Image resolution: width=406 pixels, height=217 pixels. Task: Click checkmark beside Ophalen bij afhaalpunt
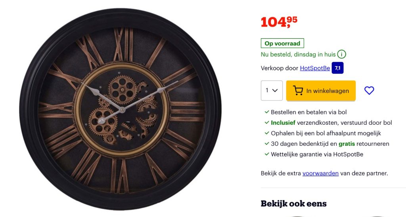tap(267, 133)
